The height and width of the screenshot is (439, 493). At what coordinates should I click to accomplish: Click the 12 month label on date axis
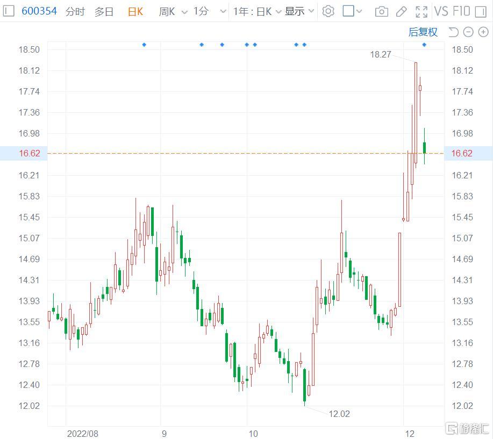click(409, 434)
